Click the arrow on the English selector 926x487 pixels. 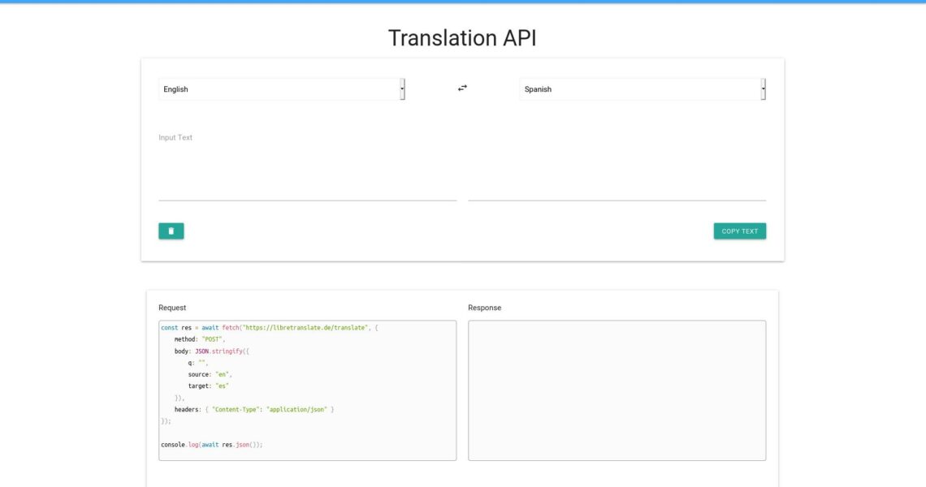click(x=402, y=89)
